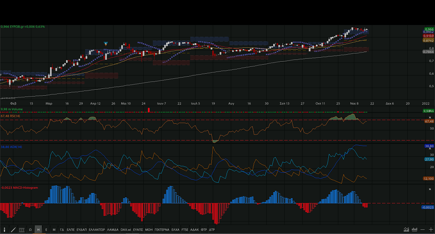435x234 pixels.
Task: Close the MACD-Histogram panel
Action: (x=430, y=190)
